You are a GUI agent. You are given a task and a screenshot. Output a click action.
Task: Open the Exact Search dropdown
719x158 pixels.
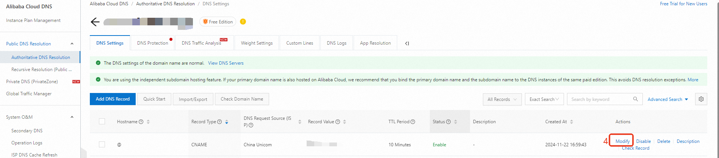click(x=544, y=99)
